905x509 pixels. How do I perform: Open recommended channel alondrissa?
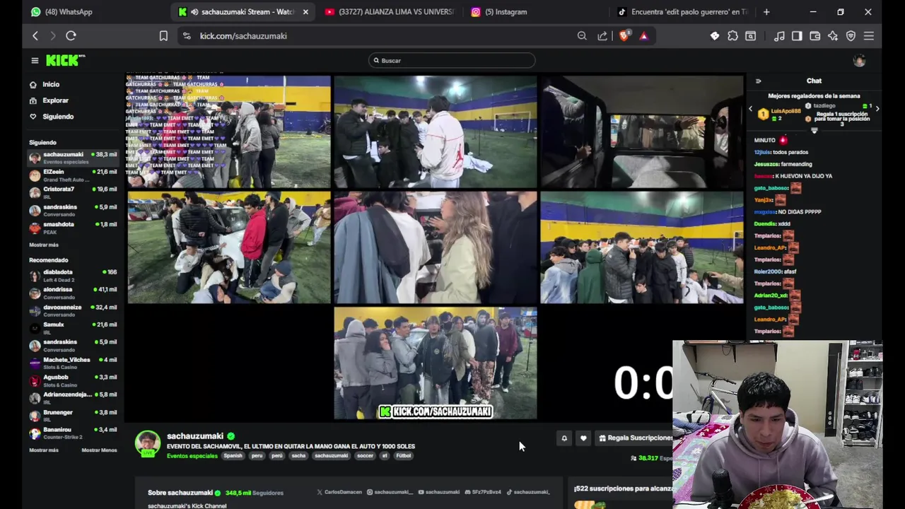(73, 293)
